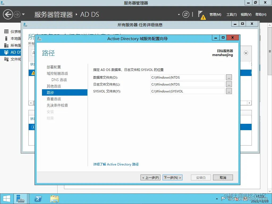This screenshot has width=272, height=204.
Task: Click the 日志文件文件夹 path input field
Action: (x=188, y=84)
